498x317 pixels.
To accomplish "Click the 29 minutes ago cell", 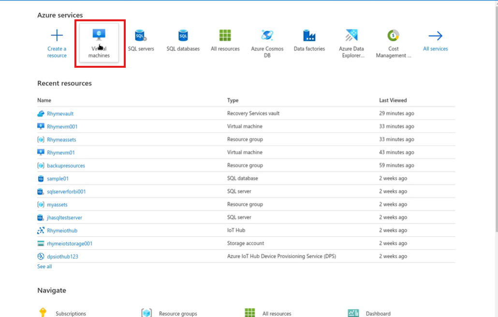I will click(x=396, y=113).
